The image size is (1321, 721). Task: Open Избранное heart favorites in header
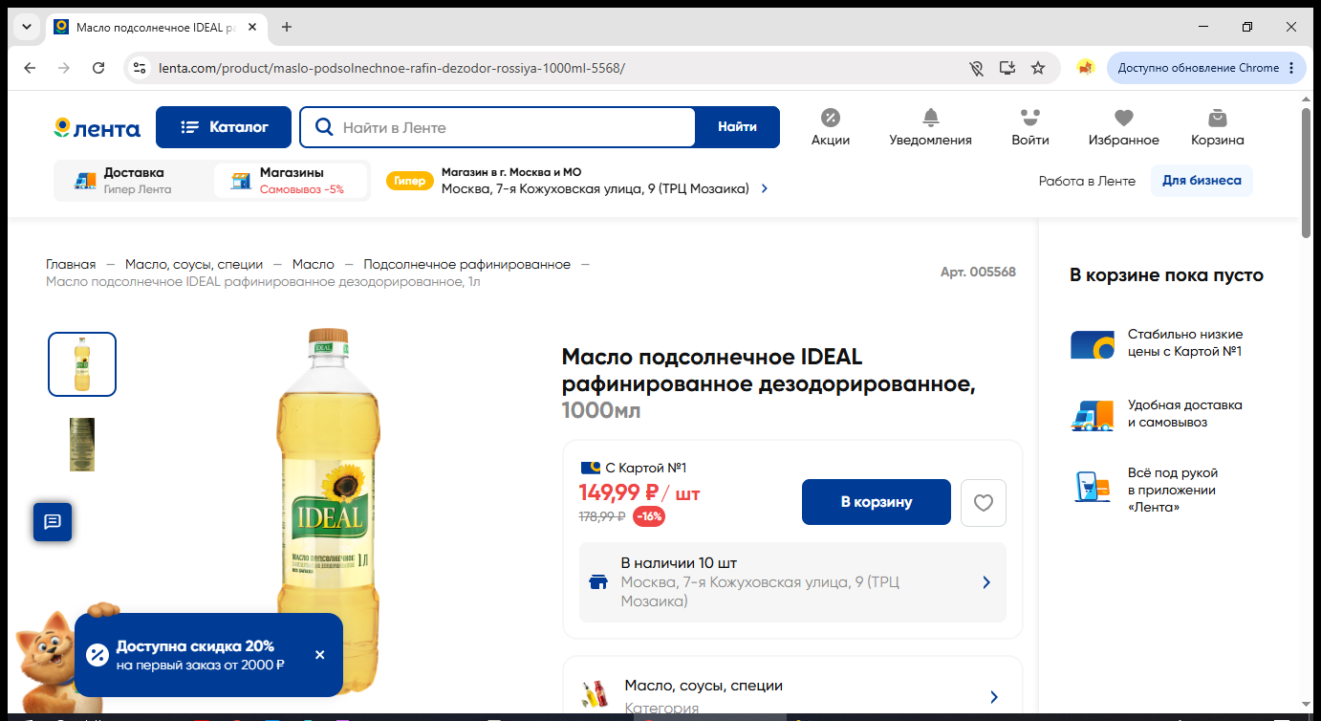tap(1123, 127)
